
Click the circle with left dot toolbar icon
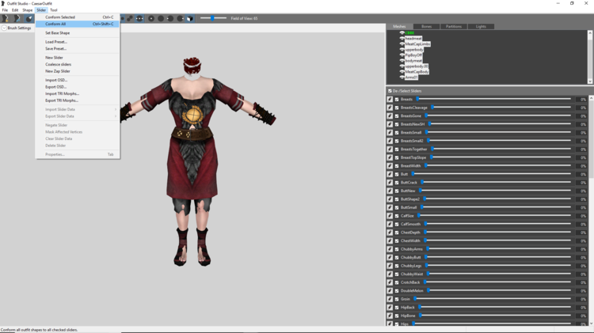click(170, 18)
